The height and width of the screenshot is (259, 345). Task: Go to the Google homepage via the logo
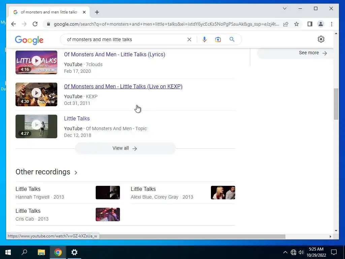point(29,40)
